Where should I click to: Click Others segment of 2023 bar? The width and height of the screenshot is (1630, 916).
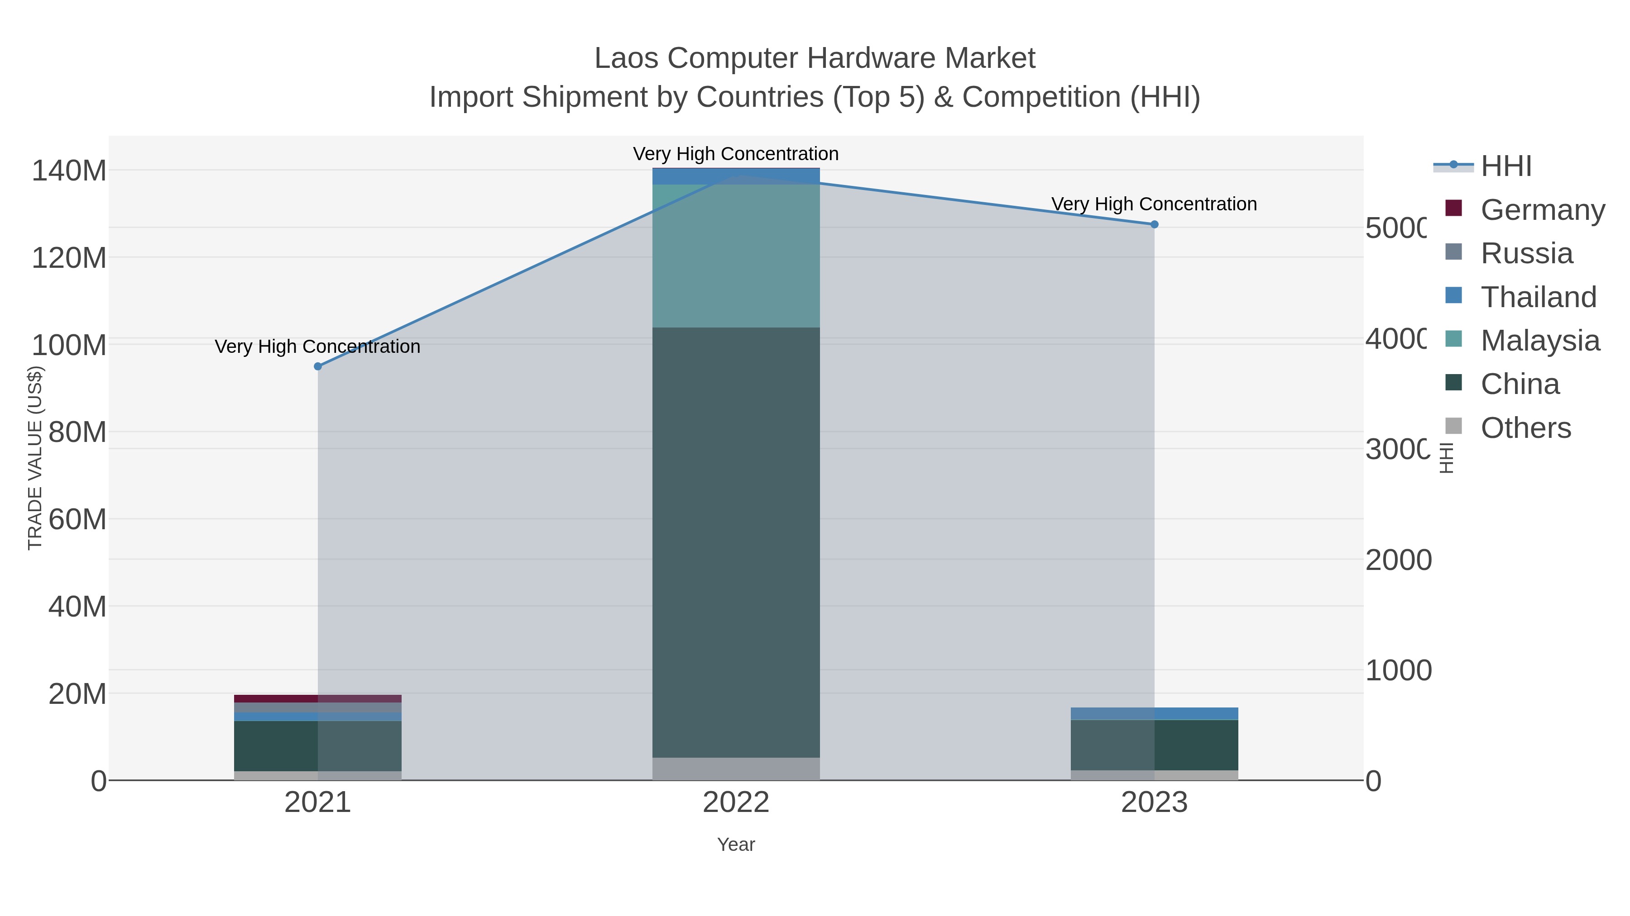[1154, 775]
